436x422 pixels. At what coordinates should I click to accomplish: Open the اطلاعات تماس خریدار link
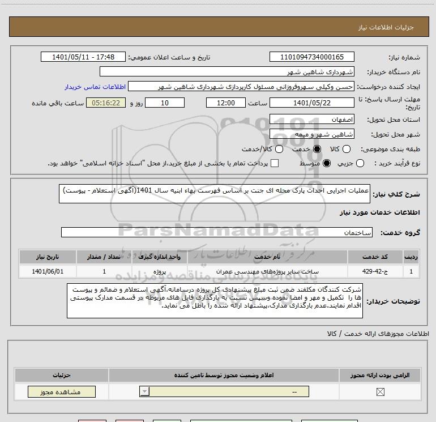(x=95, y=87)
